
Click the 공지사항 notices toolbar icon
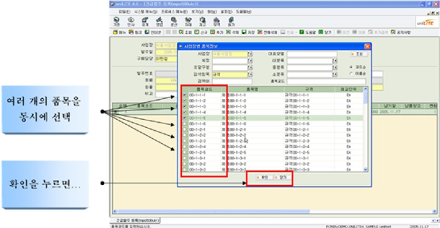pos(401,32)
